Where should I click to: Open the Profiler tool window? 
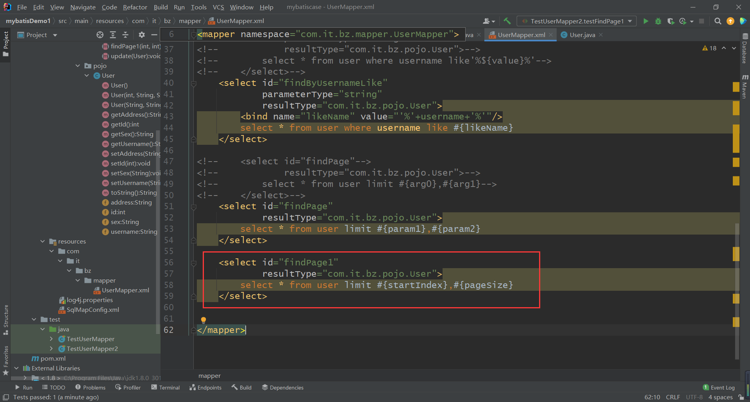(x=128, y=387)
